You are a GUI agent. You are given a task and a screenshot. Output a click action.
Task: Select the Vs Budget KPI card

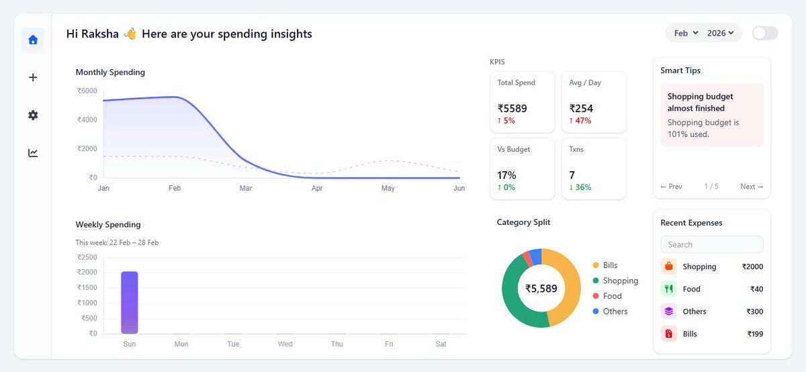click(523, 169)
